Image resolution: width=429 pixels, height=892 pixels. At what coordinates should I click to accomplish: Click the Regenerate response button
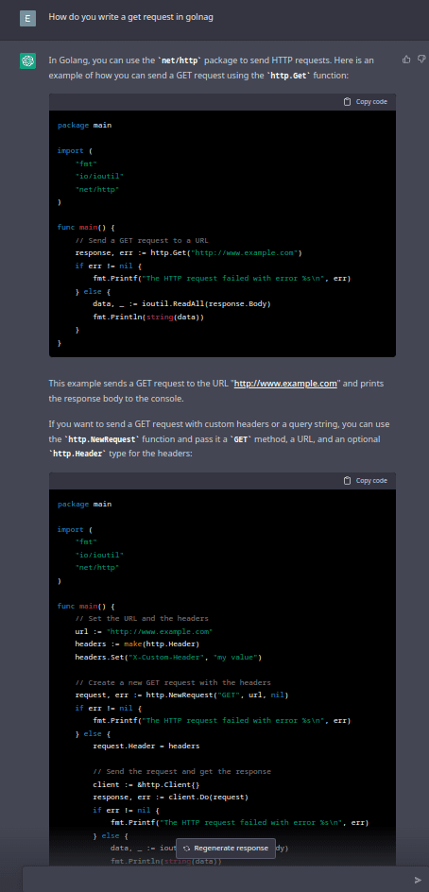(x=226, y=849)
